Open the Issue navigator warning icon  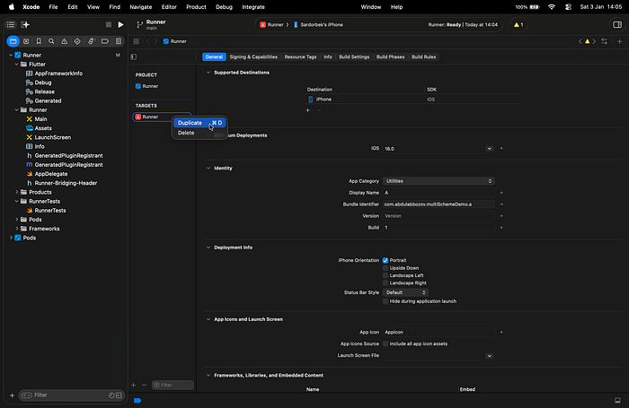click(x=64, y=41)
